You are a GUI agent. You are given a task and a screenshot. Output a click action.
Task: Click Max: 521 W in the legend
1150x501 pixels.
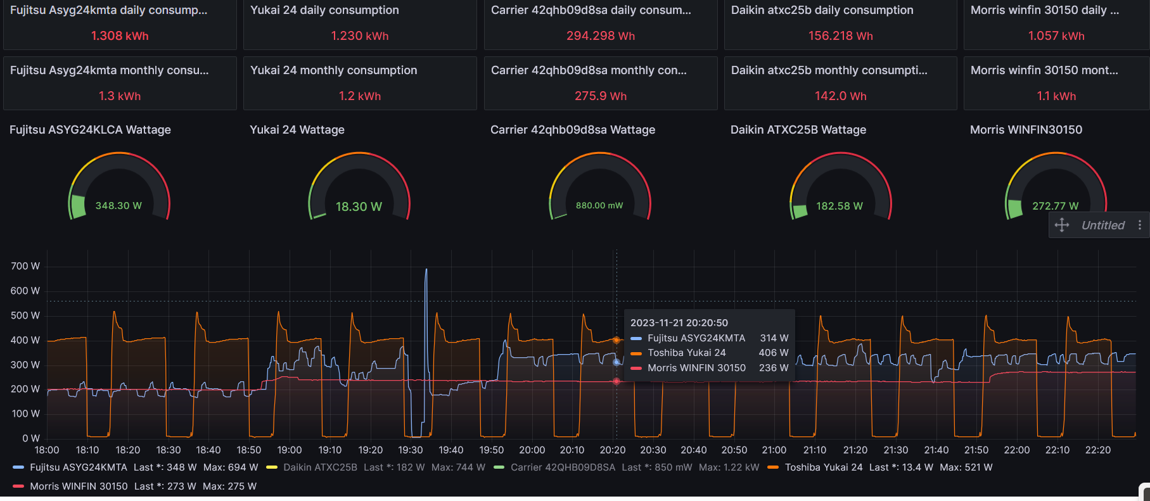(966, 467)
